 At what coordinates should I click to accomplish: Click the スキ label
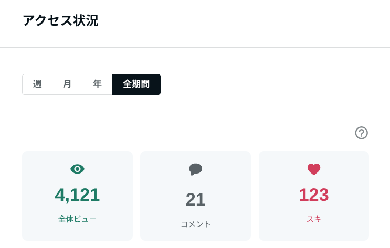click(314, 219)
